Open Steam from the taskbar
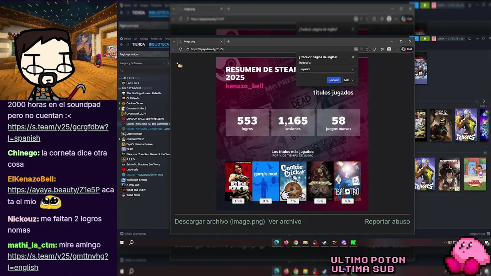 (x=325, y=243)
